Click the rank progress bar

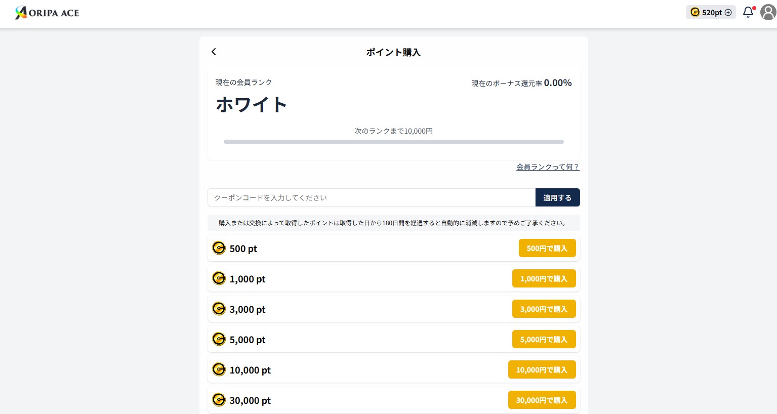[393, 142]
